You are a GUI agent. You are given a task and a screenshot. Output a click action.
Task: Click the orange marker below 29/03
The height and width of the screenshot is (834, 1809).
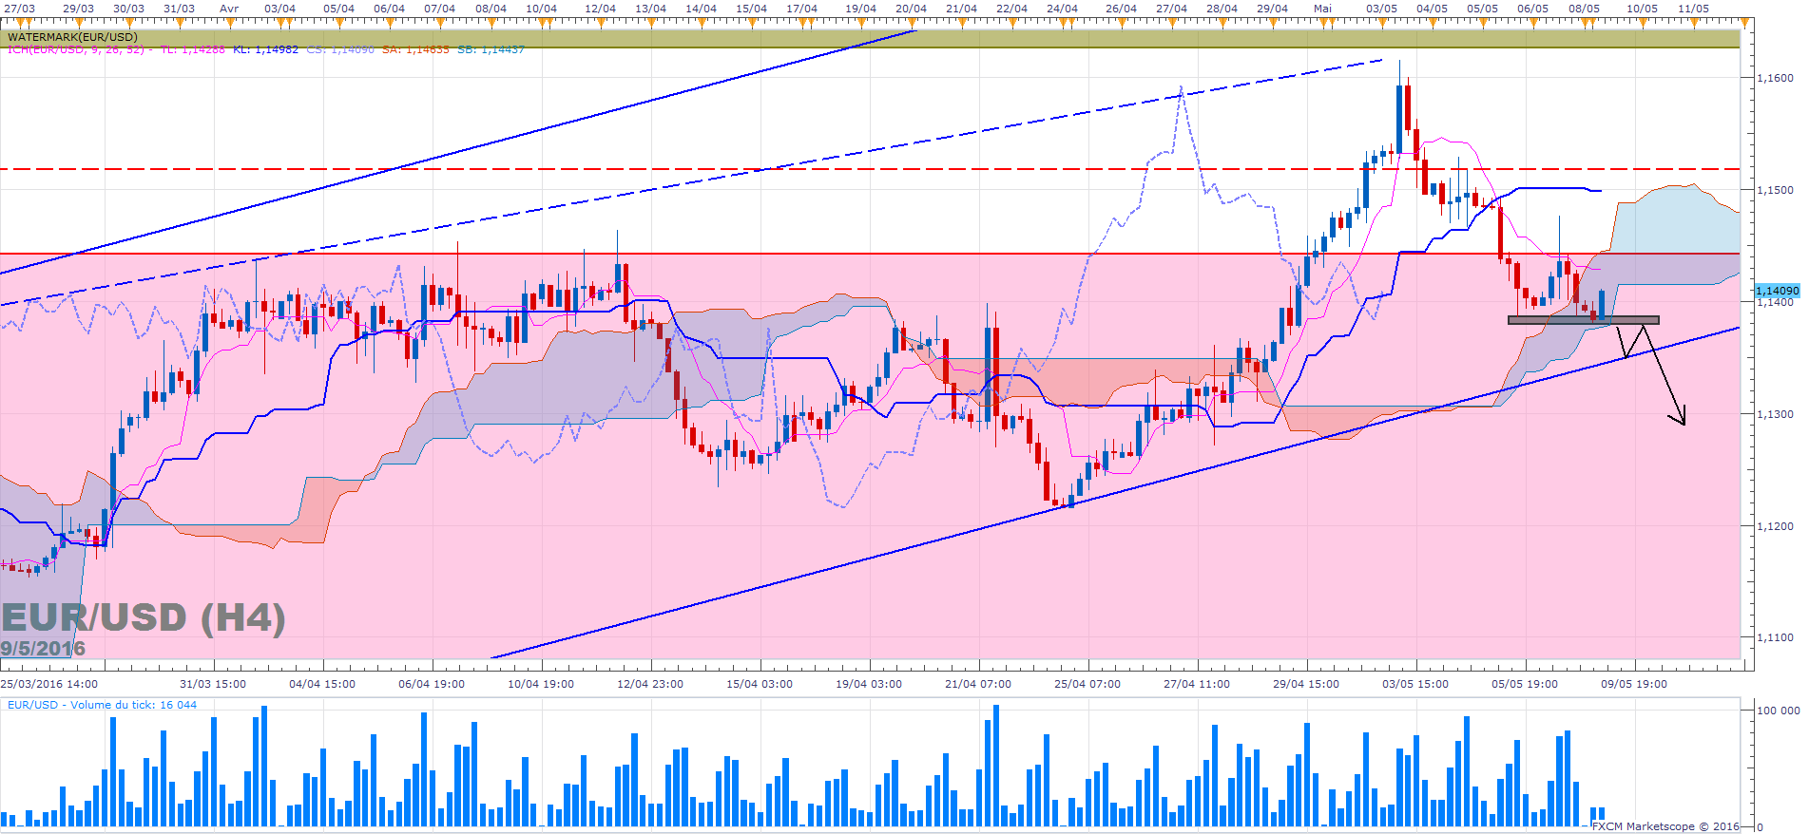click(79, 20)
